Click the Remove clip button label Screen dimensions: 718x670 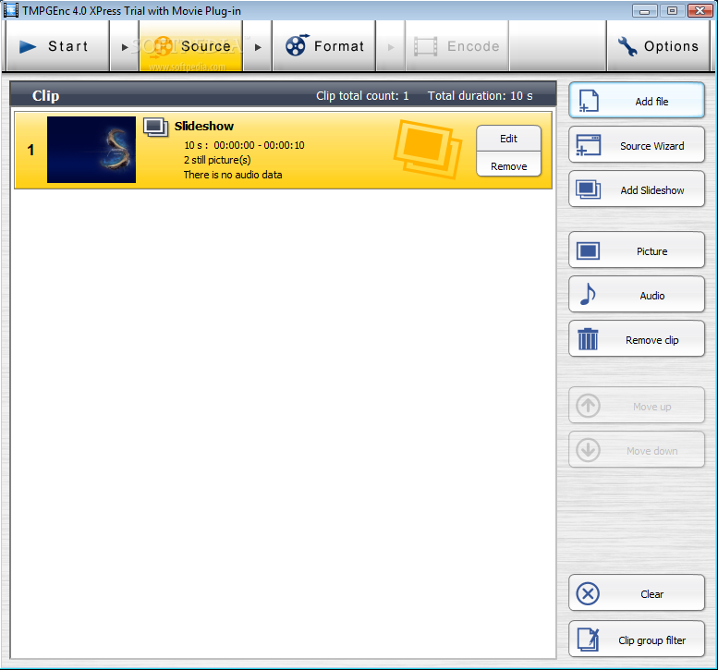tap(652, 340)
